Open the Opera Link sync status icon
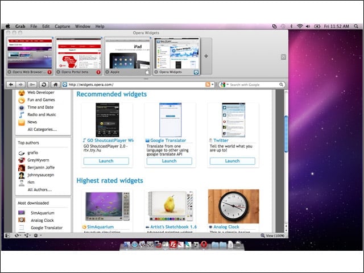Screen dimensions: 364x273 tap(18, 235)
